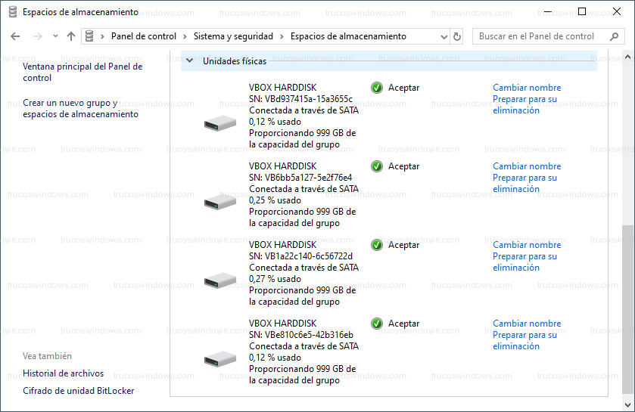Screen dimensions: 635x412
Task: Go back with the left arrow button
Action: (x=15, y=36)
